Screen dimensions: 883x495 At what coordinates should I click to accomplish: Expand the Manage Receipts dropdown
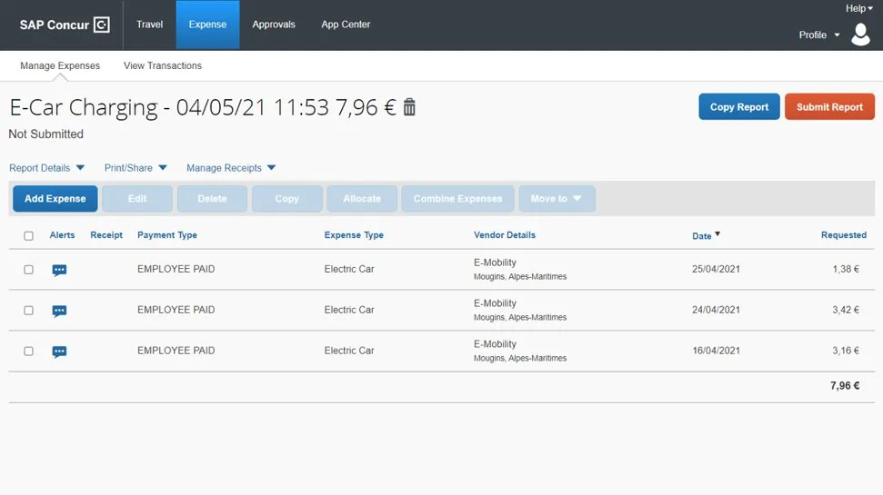click(x=230, y=168)
